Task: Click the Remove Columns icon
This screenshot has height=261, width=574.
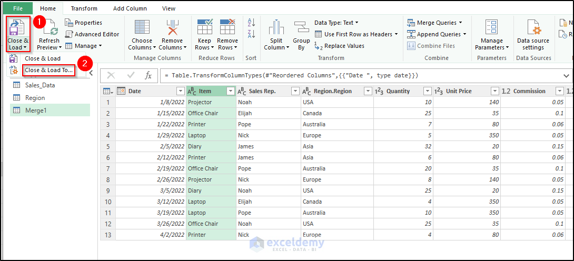Action: click(x=172, y=27)
